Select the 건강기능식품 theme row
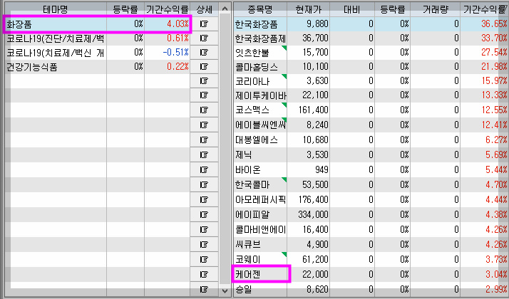 (98, 67)
